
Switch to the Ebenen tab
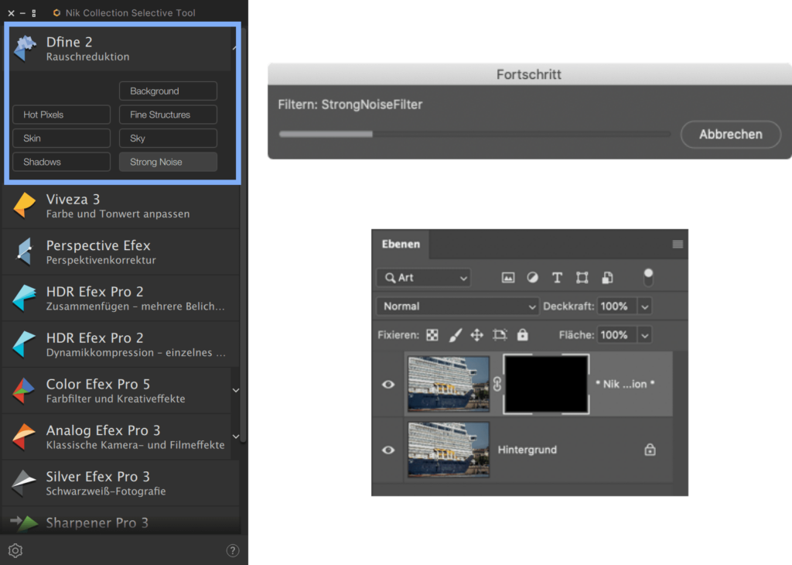(x=401, y=244)
